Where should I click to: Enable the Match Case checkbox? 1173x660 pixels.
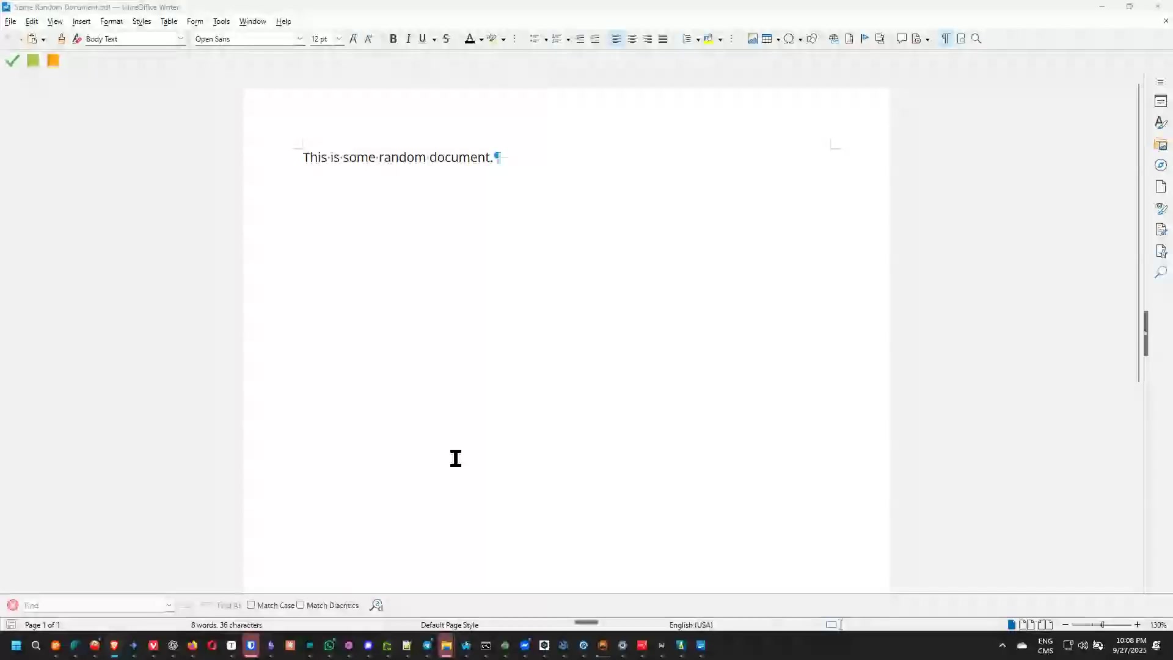(251, 605)
